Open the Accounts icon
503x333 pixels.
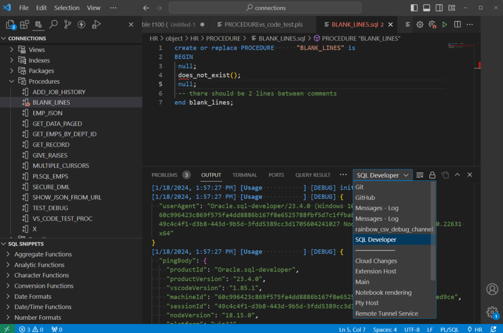(x=492, y=289)
